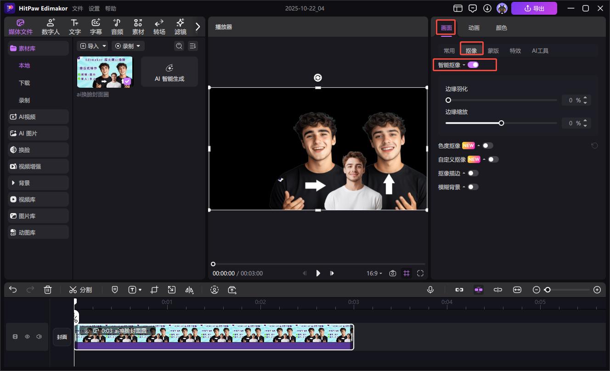Click the mirror flip icon in timeline toolbar
The image size is (610, 371).
[189, 290]
